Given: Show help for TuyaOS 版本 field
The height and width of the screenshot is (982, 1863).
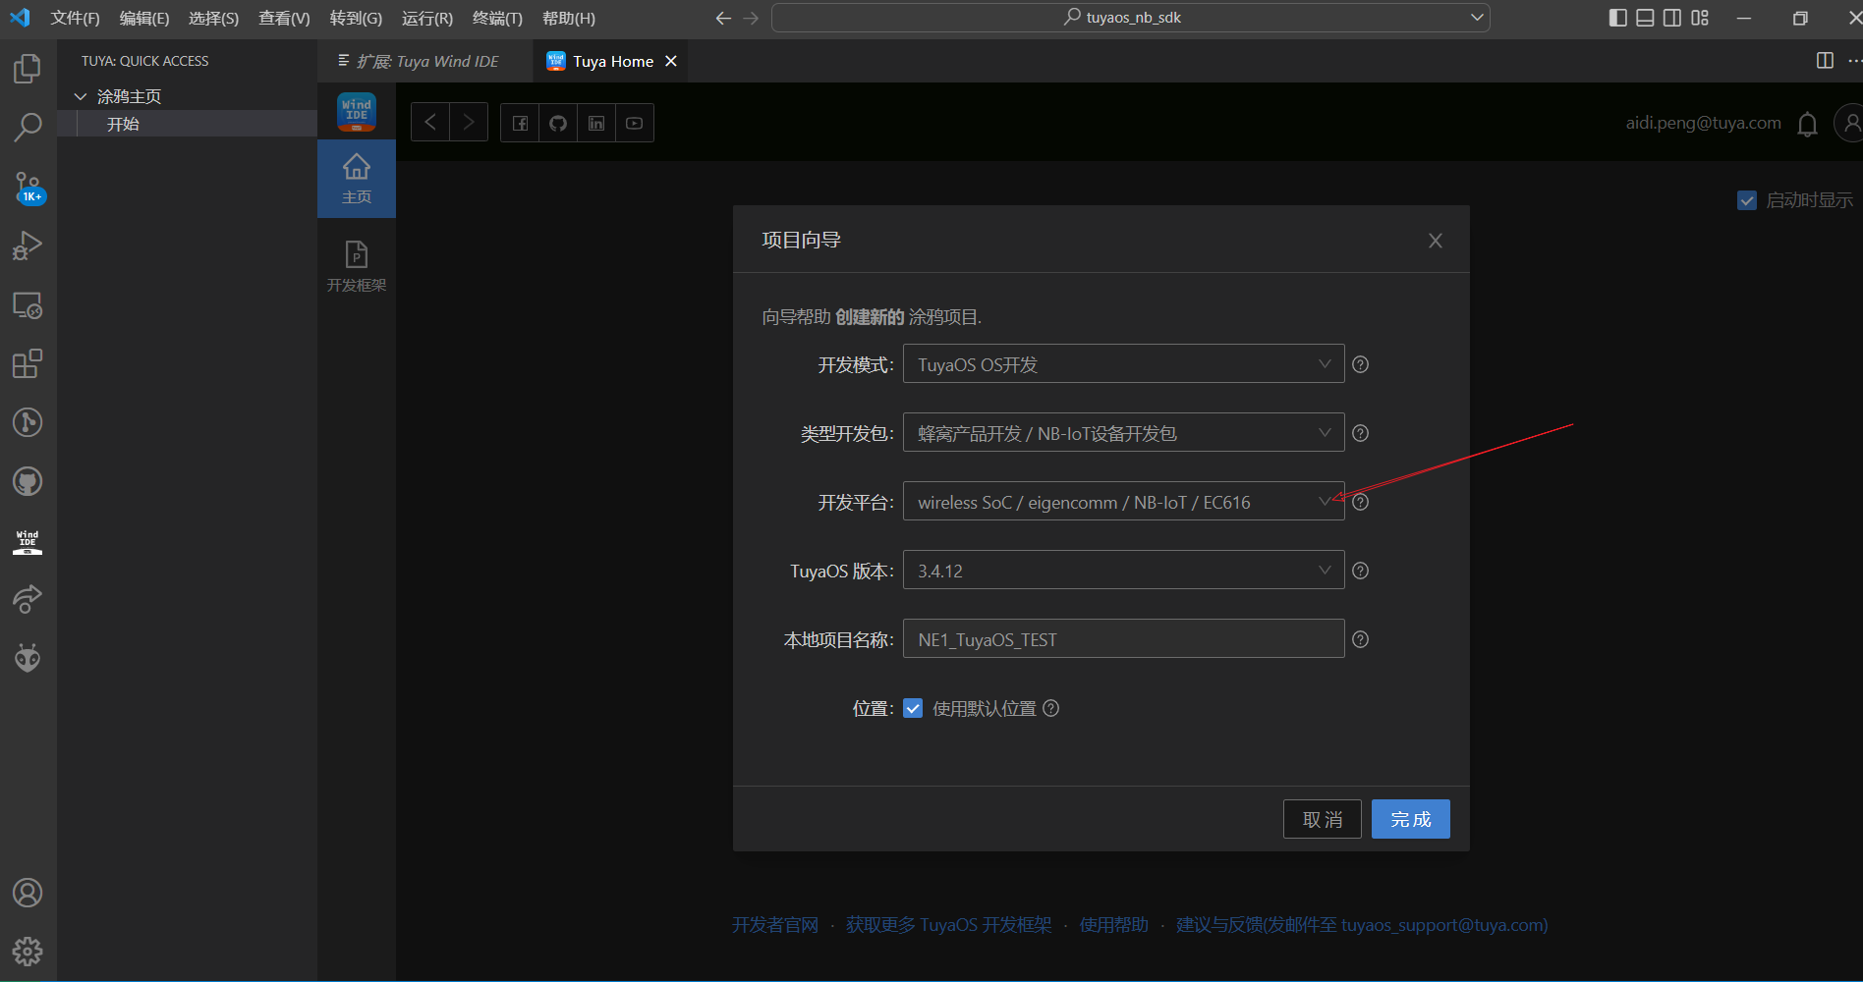Looking at the screenshot, I should [1361, 571].
